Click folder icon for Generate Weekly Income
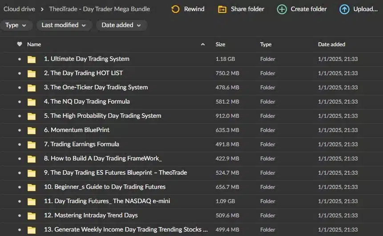Viewport: 383px width, 236px height. click(x=32, y=230)
